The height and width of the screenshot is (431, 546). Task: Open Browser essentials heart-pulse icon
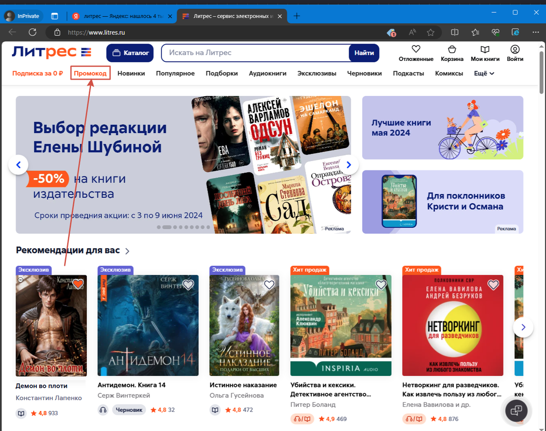click(495, 32)
